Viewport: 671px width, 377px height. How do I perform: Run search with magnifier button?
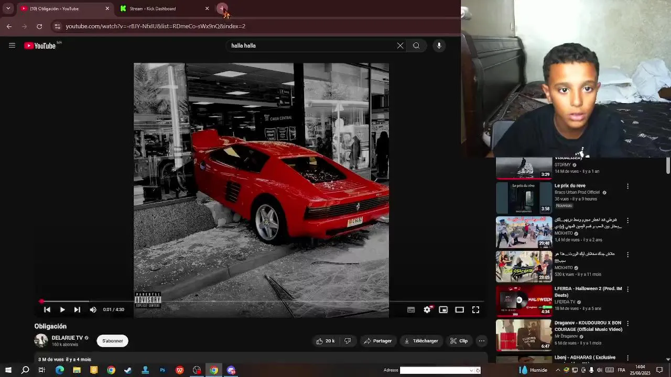pos(416,46)
